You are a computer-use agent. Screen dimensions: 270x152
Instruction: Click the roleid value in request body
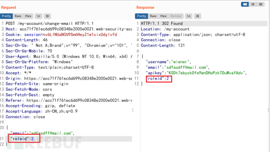click(32, 139)
